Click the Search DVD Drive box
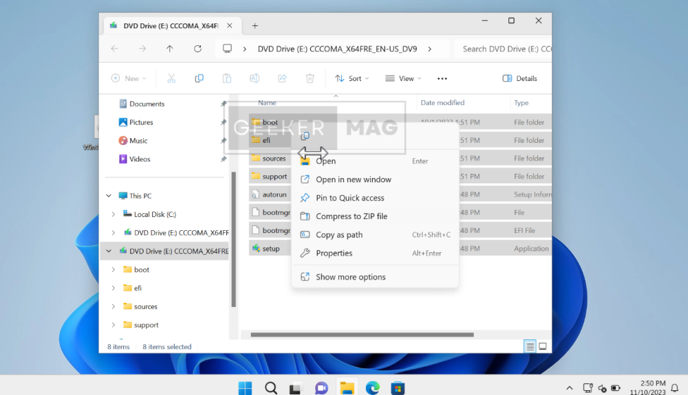The height and width of the screenshot is (395, 688). click(502, 49)
